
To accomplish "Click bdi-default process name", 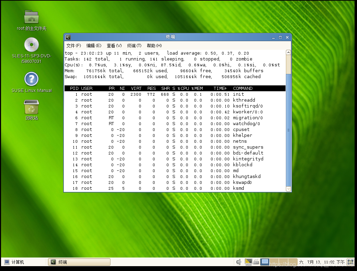I will (248, 153).
